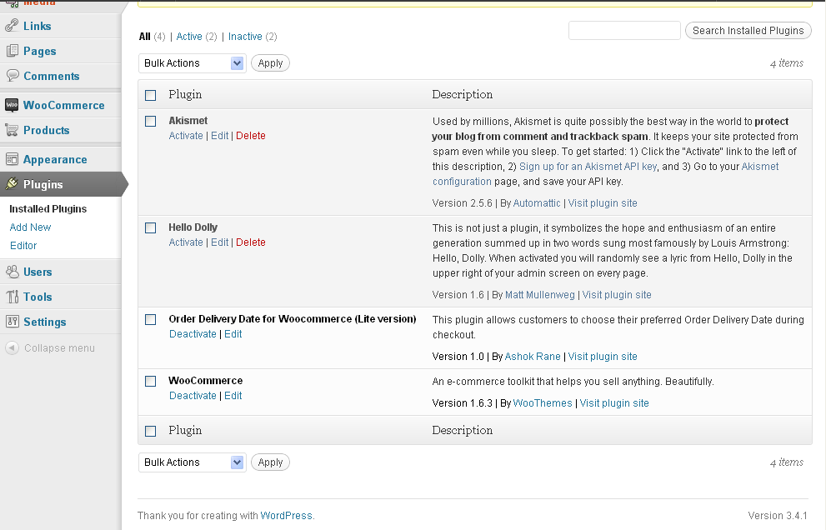Select the WooCommerce plugin checkbox
Viewport: 826px width, 530px height.
coord(151,381)
